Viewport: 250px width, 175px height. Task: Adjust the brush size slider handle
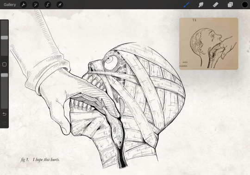[5, 38]
